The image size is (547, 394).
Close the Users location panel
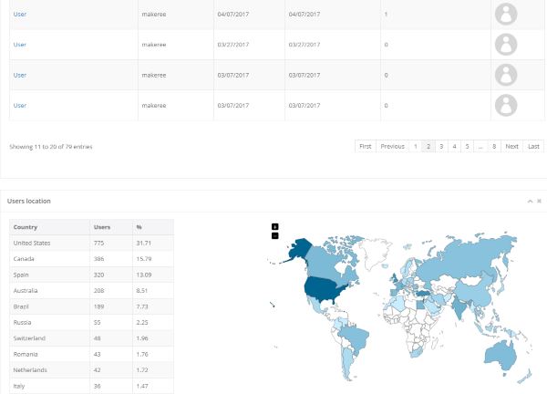click(x=539, y=201)
